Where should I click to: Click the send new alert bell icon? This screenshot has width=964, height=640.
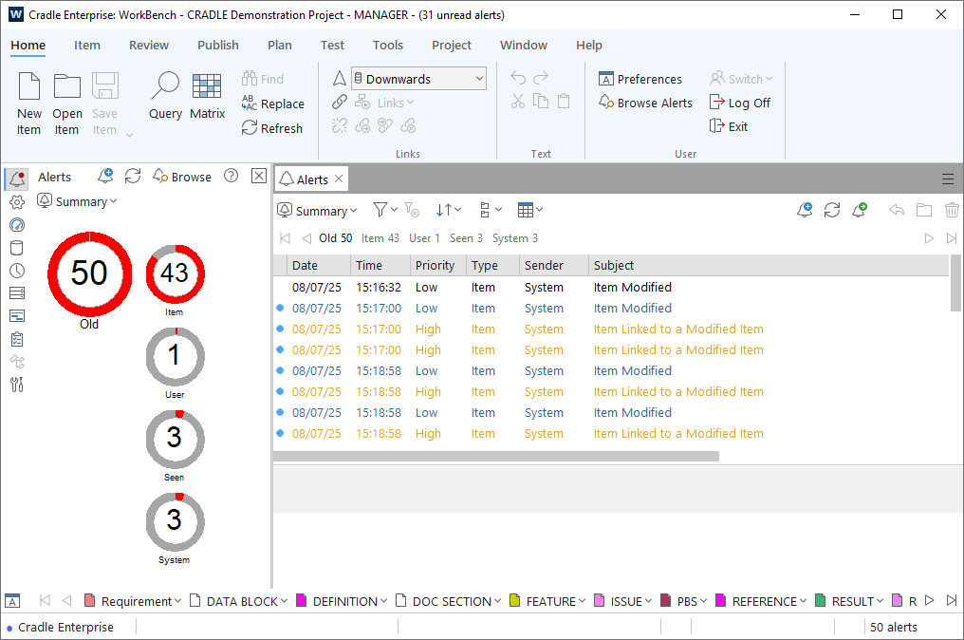click(805, 210)
